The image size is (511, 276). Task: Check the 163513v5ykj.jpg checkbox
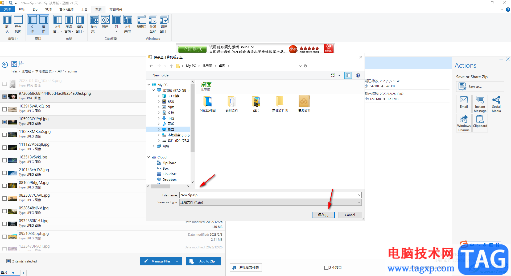[5, 160]
